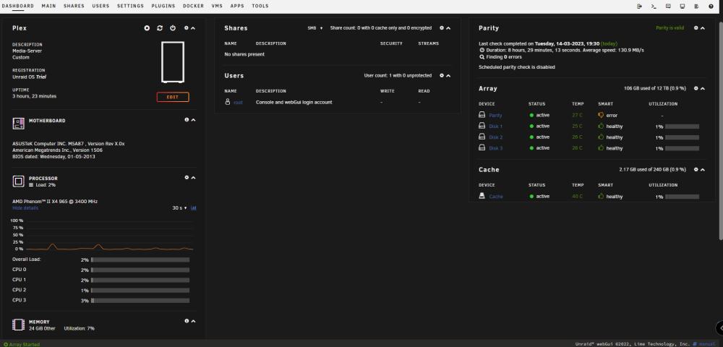Click the Hide details link

(25, 207)
